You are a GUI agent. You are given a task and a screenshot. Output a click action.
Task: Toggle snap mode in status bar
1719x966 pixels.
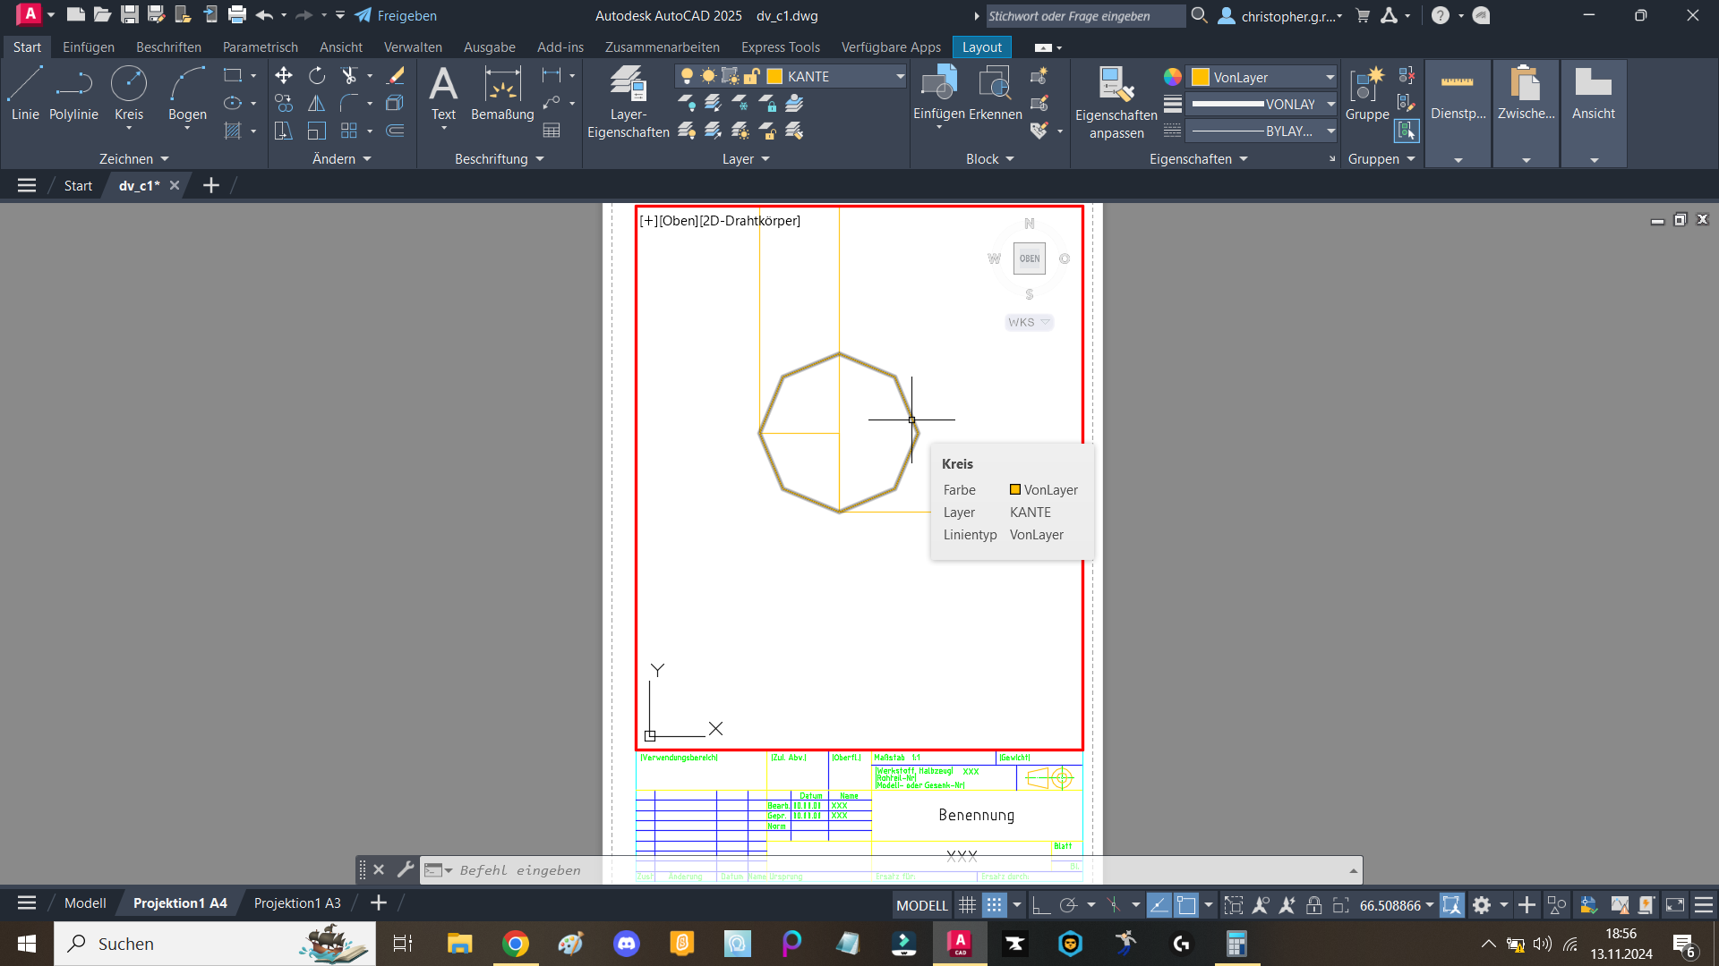994,905
